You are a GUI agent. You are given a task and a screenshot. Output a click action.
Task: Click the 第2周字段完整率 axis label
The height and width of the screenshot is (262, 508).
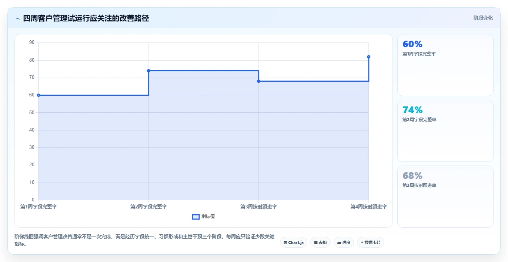[148, 207]
